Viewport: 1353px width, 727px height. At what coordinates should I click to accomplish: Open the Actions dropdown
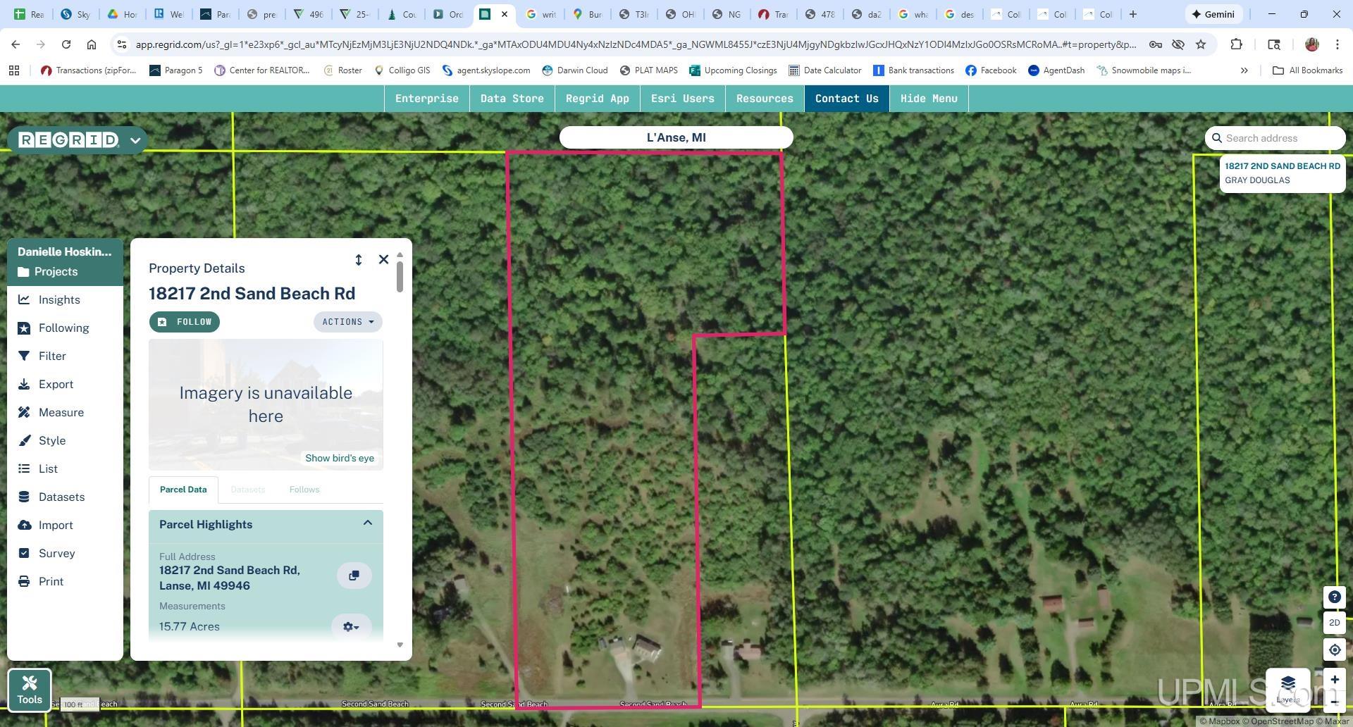pos(347,322)
